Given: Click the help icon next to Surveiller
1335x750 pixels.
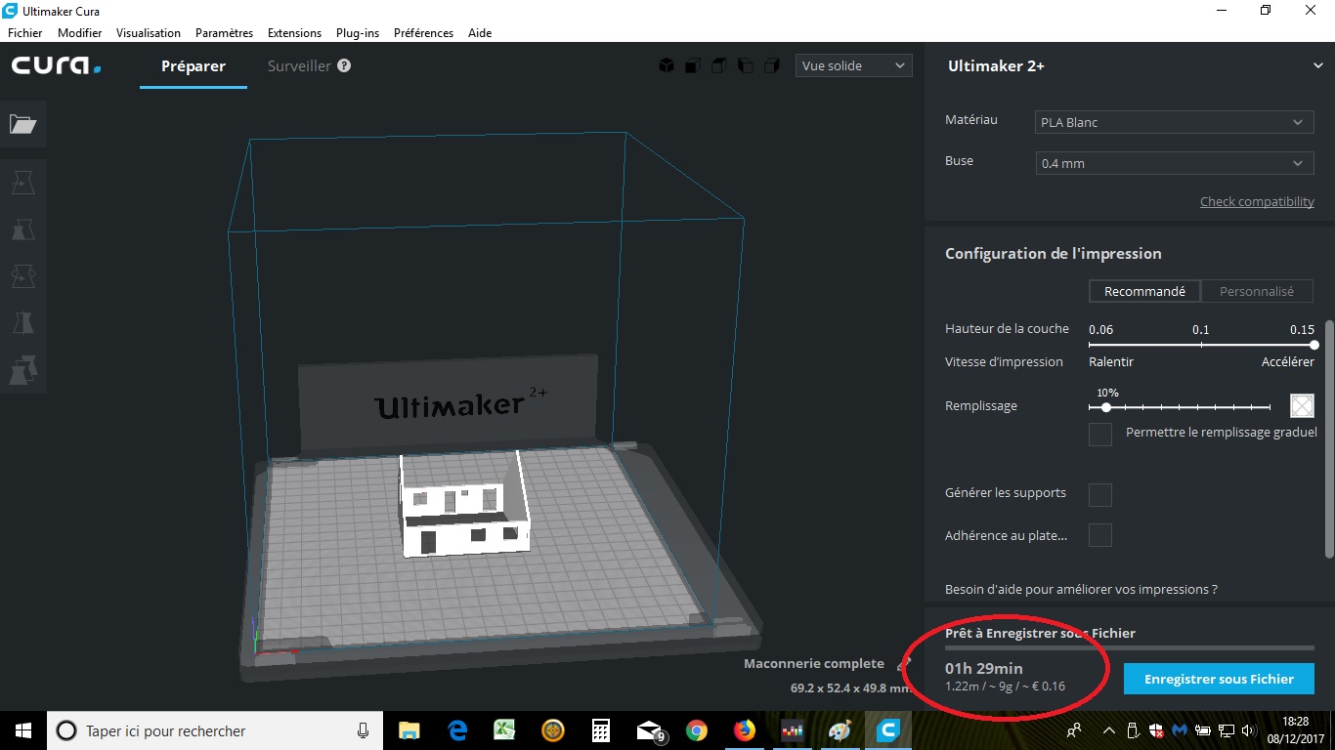Looking at the screenshot, I should pyautogui.click(x=344, y=65).
